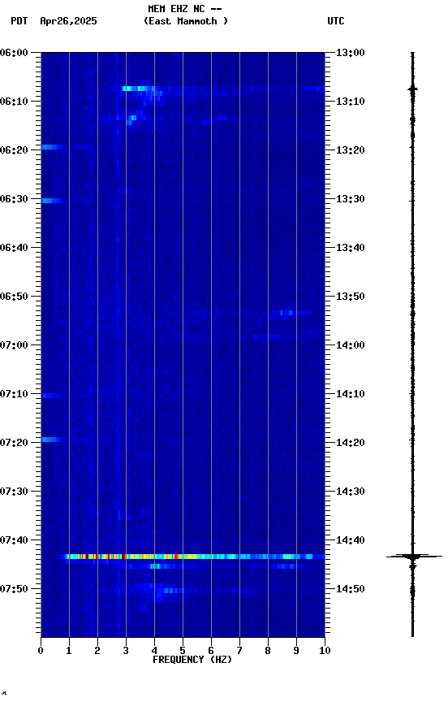448x702 pixels.
Task: Click the 14:00 UTC time label
Action: [x=351, y=345]
